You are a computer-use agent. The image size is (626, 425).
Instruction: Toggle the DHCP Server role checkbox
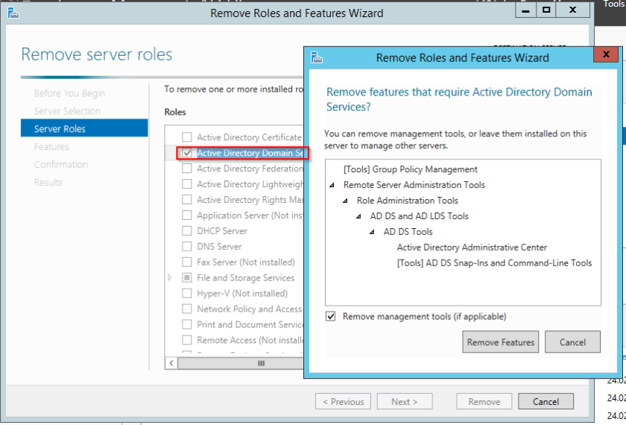pyautogui.click(x=187, y=231)
